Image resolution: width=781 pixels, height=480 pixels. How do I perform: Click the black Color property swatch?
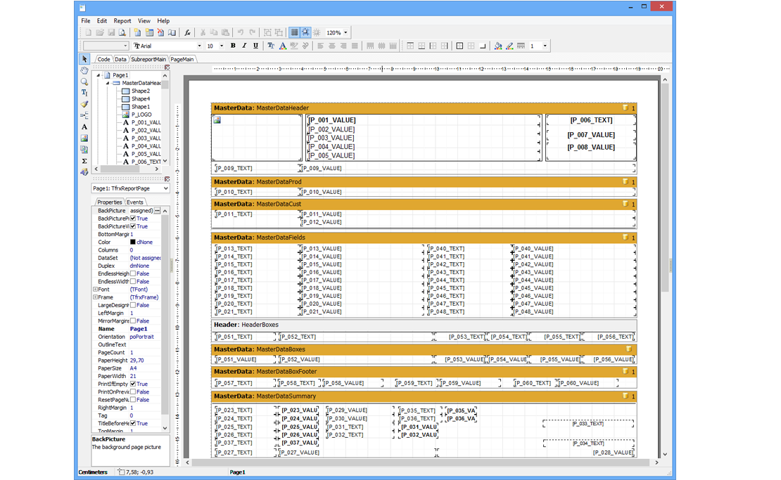(x=132, y=242)
